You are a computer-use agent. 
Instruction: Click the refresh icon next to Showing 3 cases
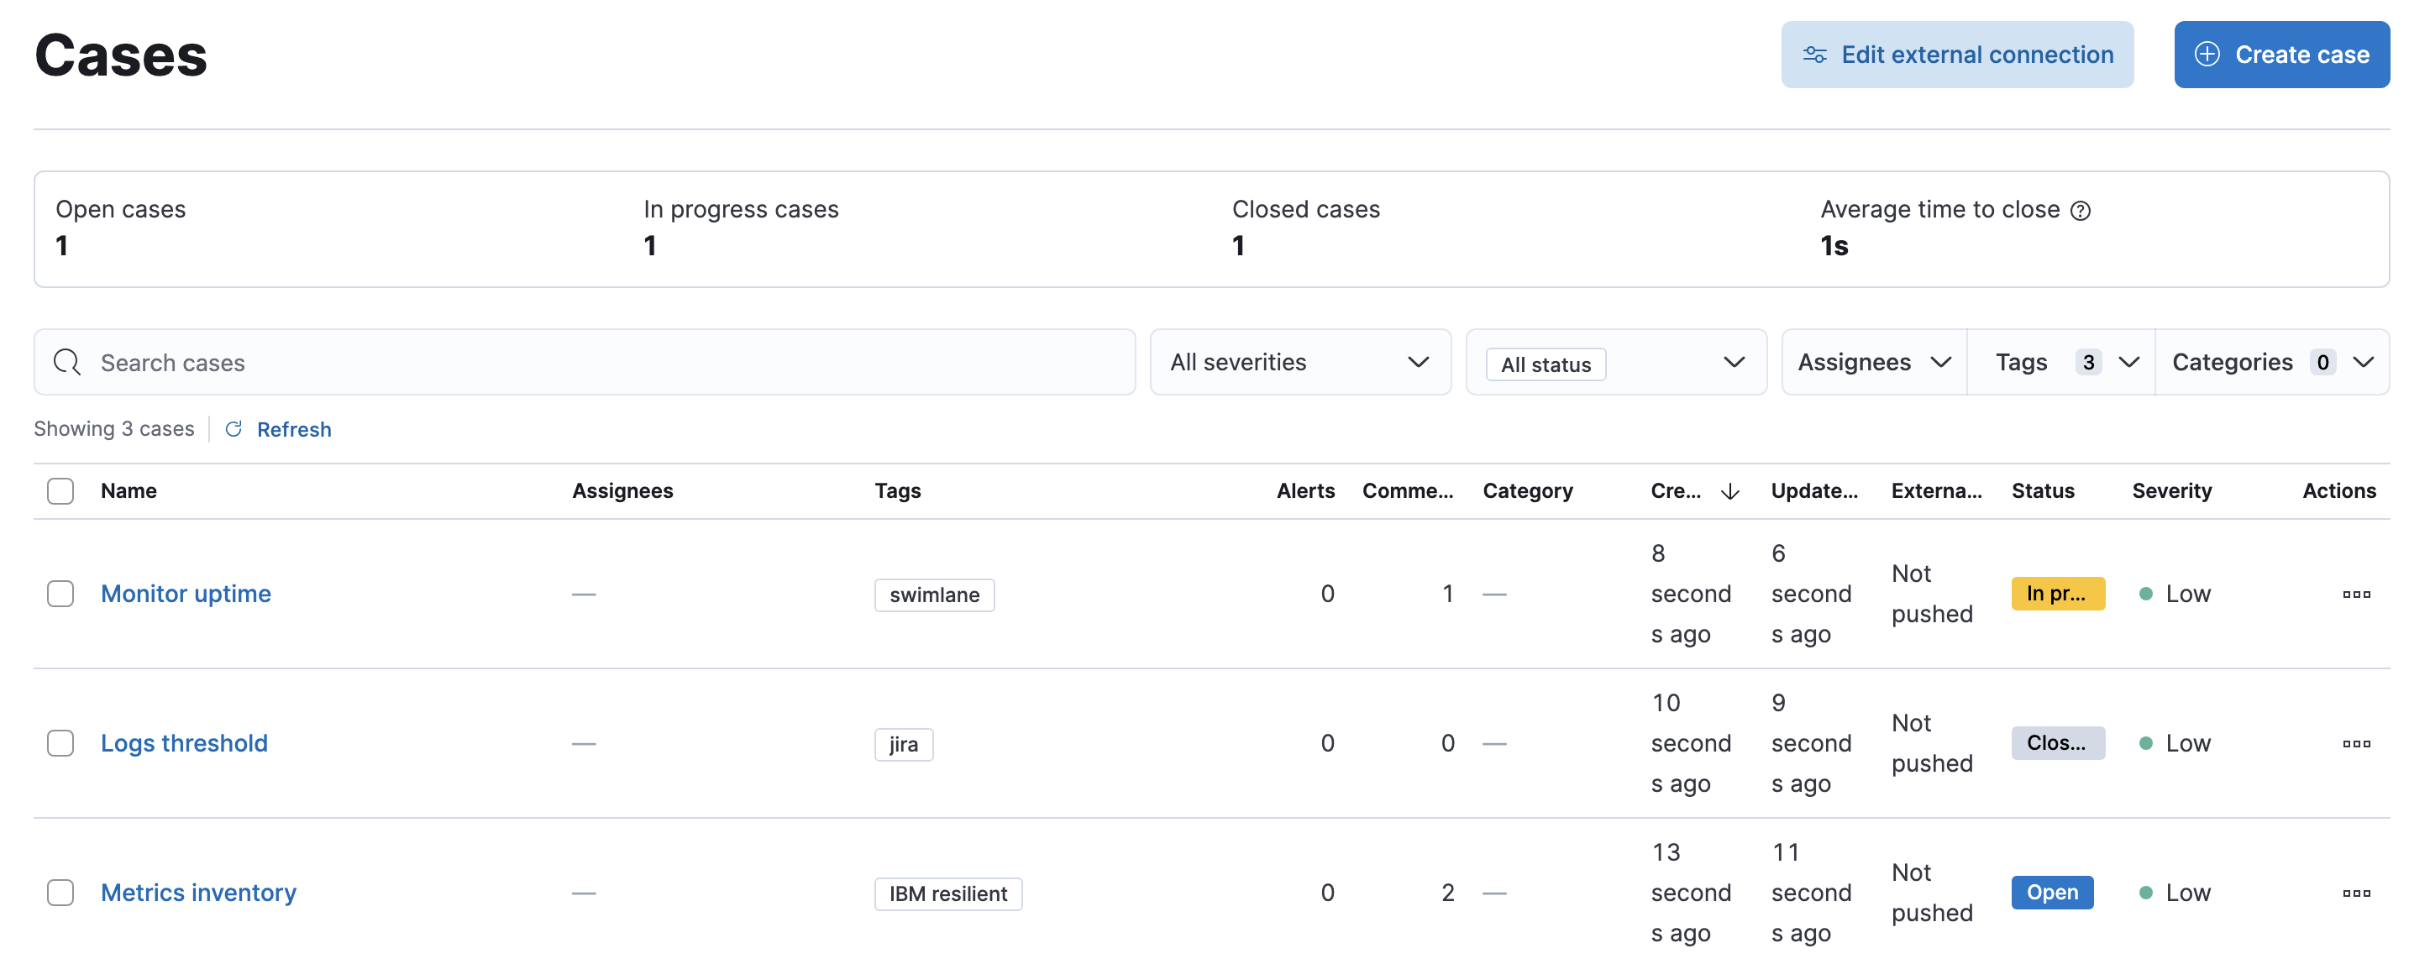point(234,429)
